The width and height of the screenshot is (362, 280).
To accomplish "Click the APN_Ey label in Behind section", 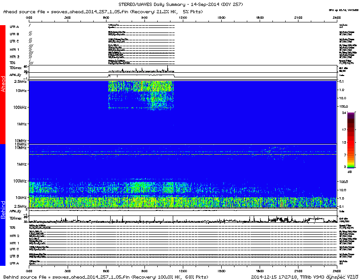I will [x=15, y=211].
